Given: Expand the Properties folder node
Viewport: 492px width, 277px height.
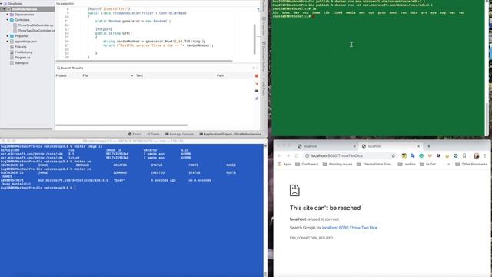Looking at the screenshot, I should 8,36.
